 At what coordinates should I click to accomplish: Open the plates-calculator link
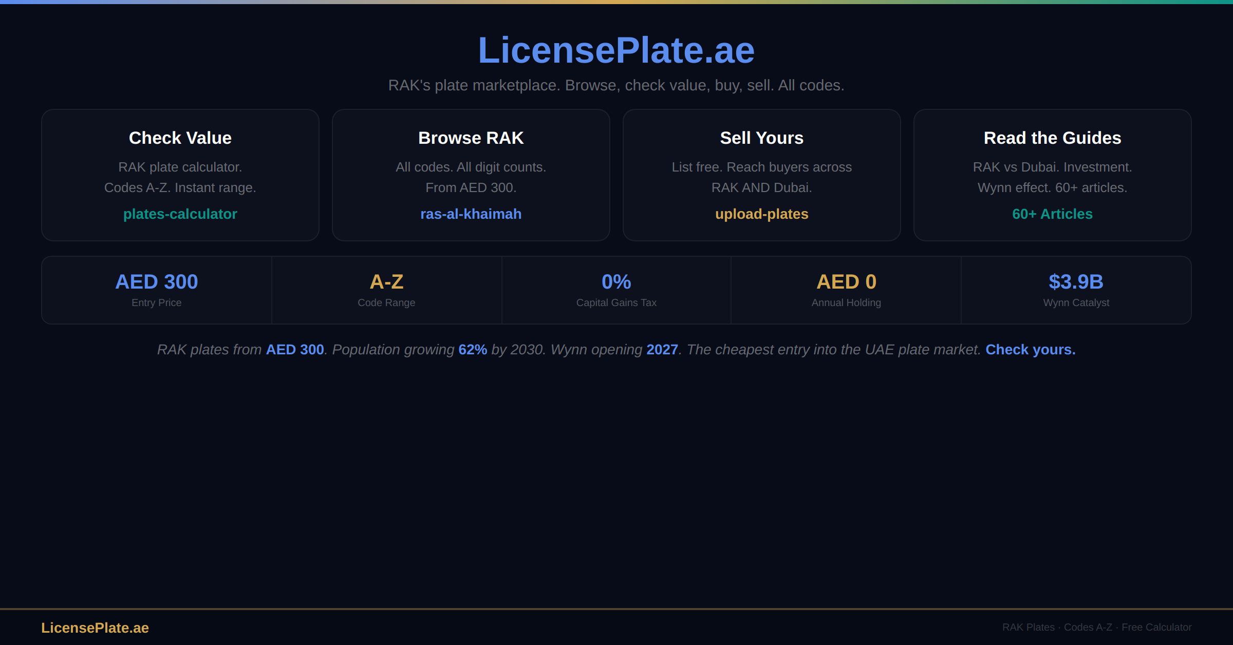(180, 214)
